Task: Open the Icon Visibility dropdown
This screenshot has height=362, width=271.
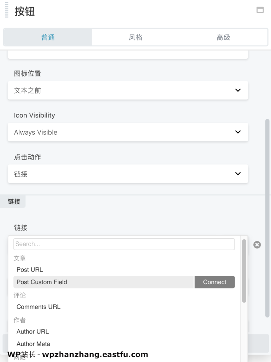Action: coord(128,132)
